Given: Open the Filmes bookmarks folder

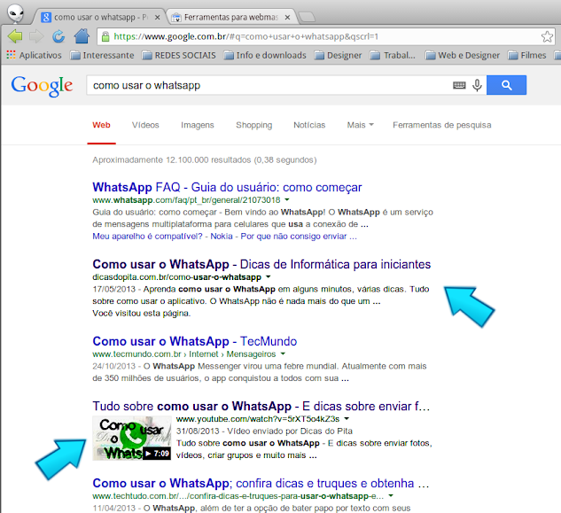Looking at the screenshot, I should [x=527, y=56].
